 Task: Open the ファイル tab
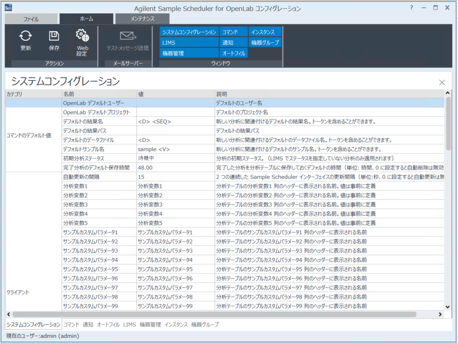31,19
